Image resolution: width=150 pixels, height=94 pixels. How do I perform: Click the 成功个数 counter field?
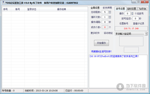tap(105, 27)
